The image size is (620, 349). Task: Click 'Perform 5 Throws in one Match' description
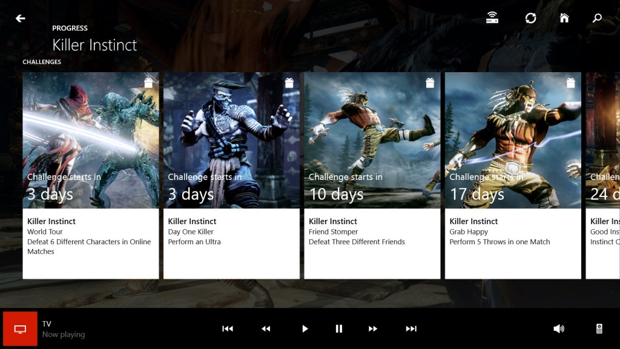[500, 242]
